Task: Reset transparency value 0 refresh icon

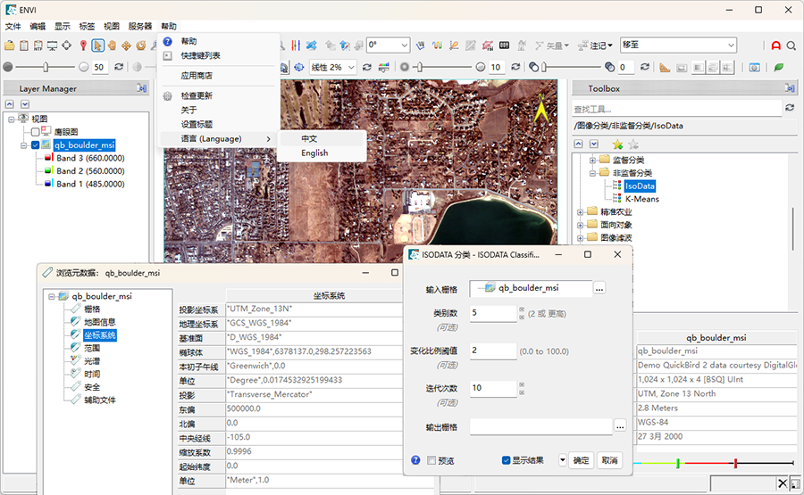Action: [x=644, y=67]
